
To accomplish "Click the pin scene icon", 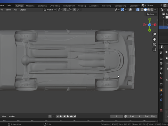I will click(x=161, y=5).
